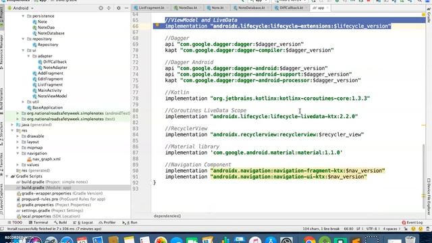This screenshot has height=243, width=432.
Task: Open the Profiler tool window
Action: point(107,222)
